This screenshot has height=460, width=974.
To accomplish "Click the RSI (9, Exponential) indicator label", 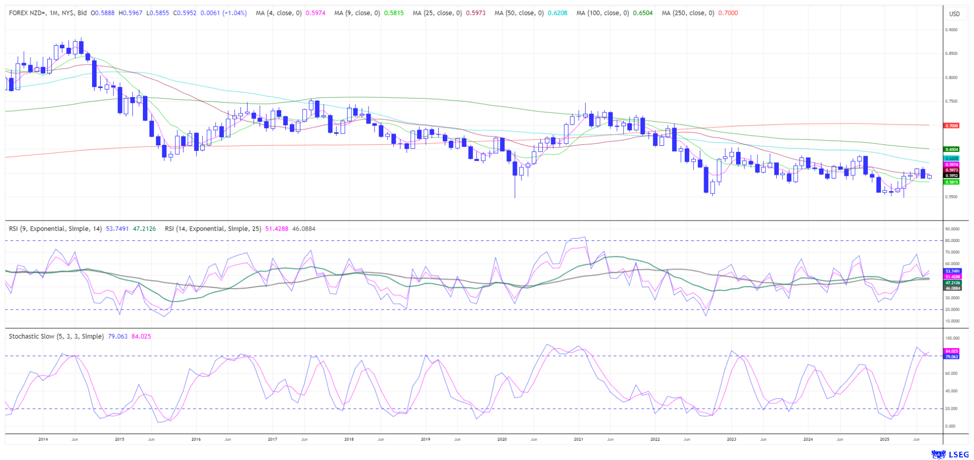I will 55,229.
